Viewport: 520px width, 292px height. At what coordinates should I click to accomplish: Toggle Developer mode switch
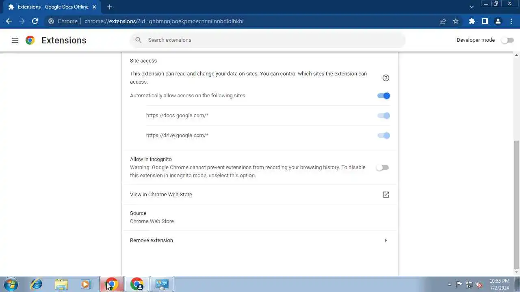507,40
